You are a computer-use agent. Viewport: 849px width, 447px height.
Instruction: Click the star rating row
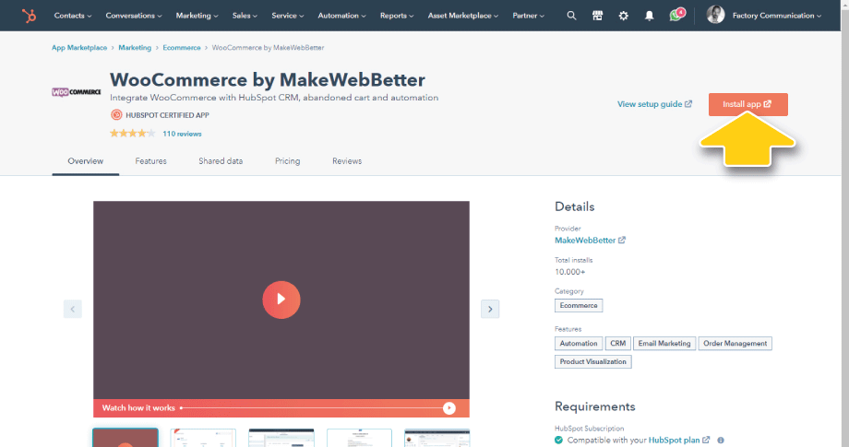pos(133,133)
